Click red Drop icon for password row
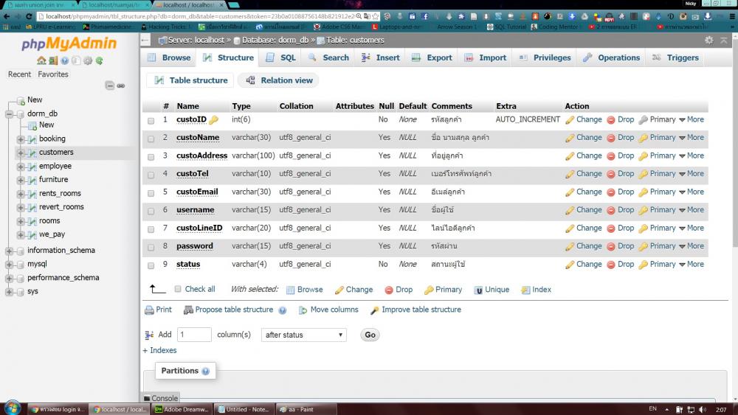 coord(611,247)
